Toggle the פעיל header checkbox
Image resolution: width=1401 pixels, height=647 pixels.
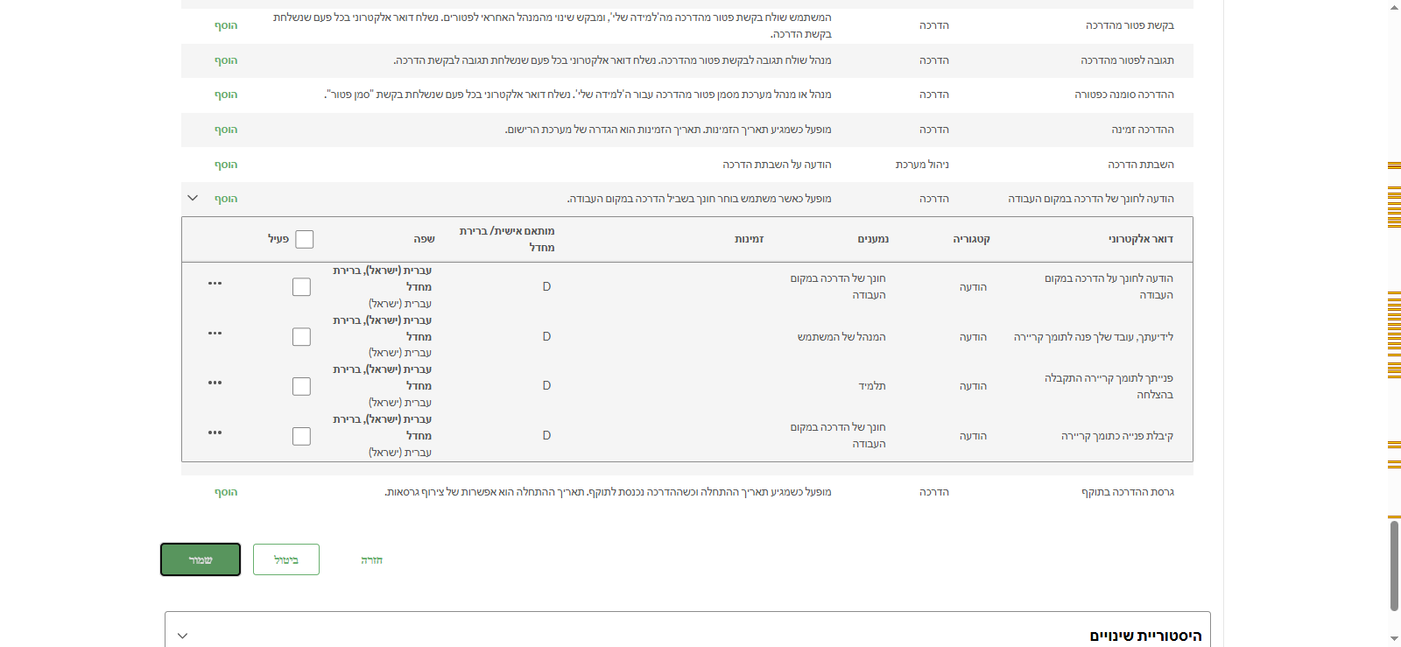(305, 239)
